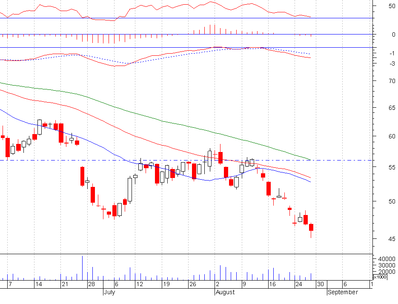Click the 'July' month label on time axis
Viewport: 398px width, 304px height.
click(x=110, y=292)
